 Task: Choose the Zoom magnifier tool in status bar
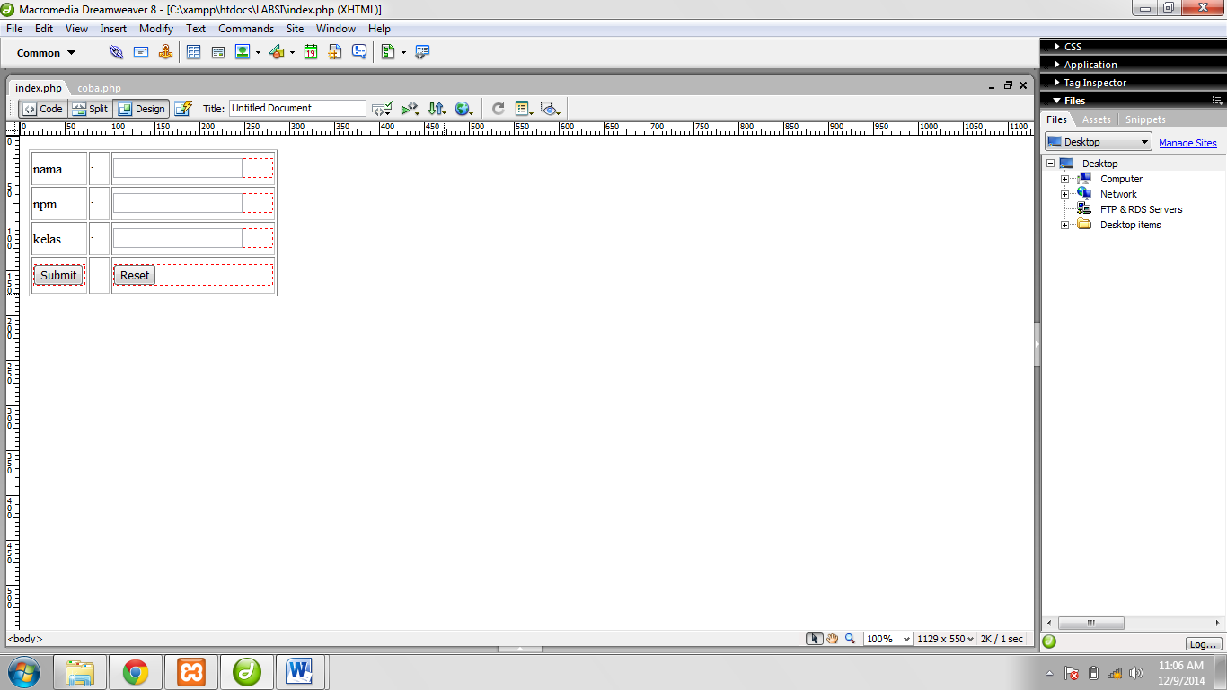[x=850, y=639]
